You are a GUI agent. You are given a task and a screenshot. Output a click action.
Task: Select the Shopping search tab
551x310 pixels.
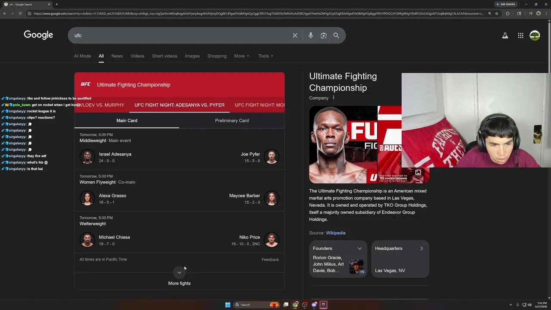tap(217, 56)
